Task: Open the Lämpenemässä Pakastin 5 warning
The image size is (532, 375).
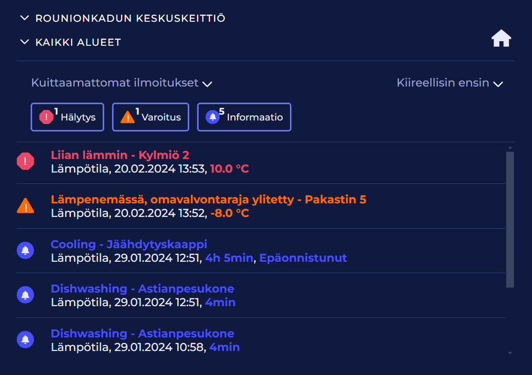Action: pyautogui.click(x=209, y=200)
